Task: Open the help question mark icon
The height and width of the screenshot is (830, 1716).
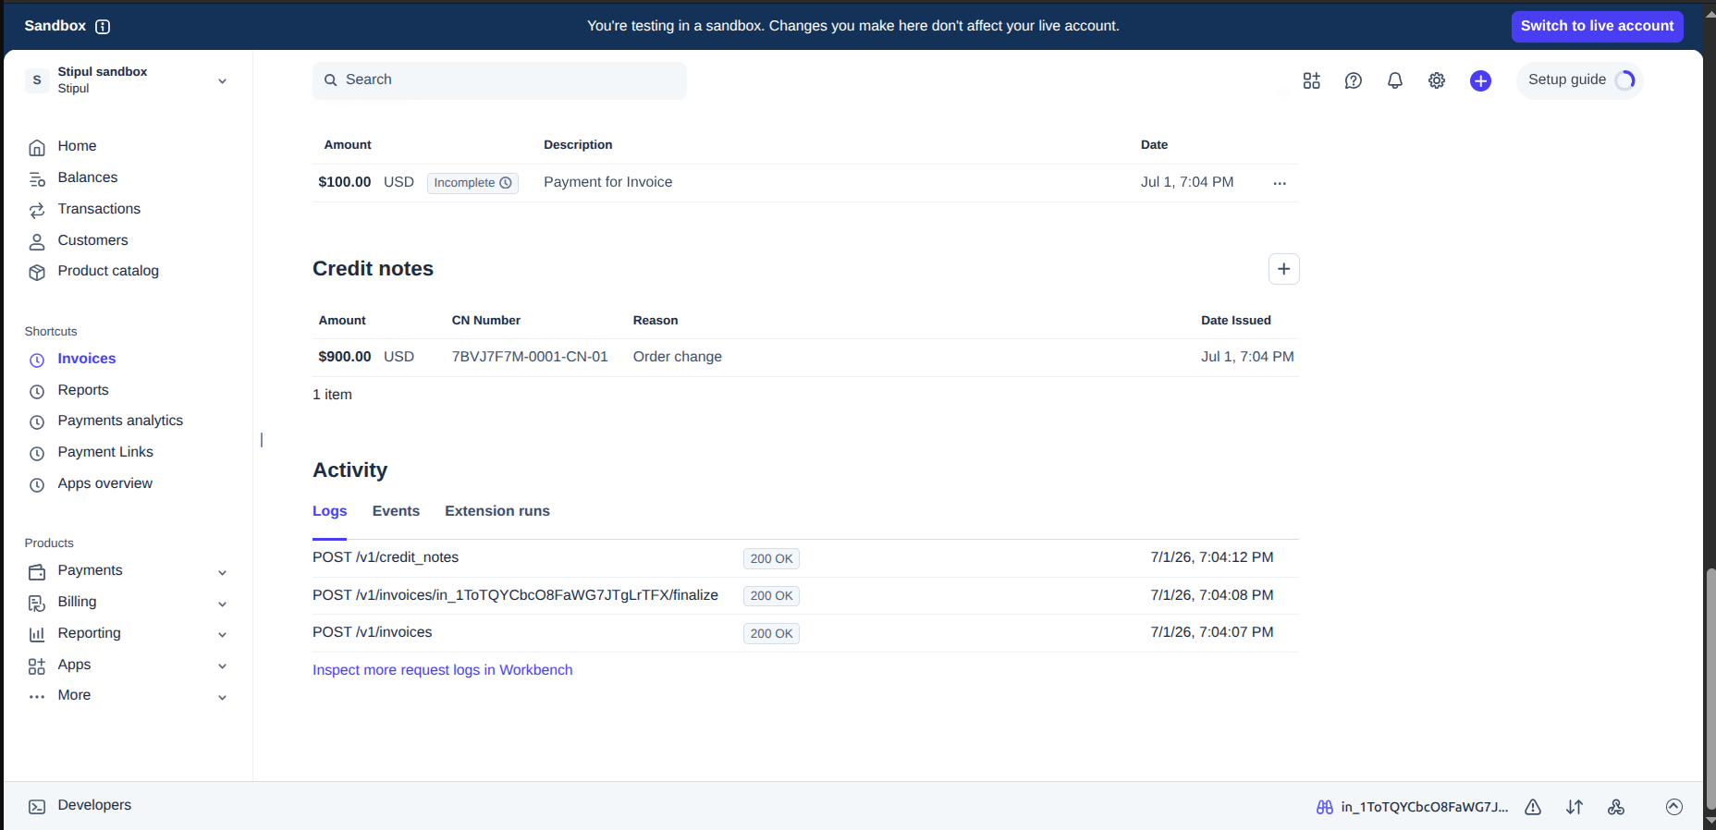Action: pyautogui.click(x=1353, y=80)
